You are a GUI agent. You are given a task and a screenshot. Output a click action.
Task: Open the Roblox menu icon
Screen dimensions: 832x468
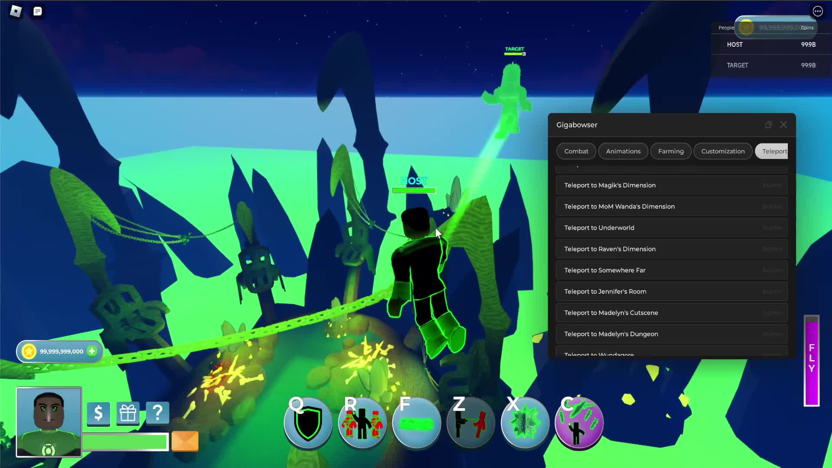(16, 11)
